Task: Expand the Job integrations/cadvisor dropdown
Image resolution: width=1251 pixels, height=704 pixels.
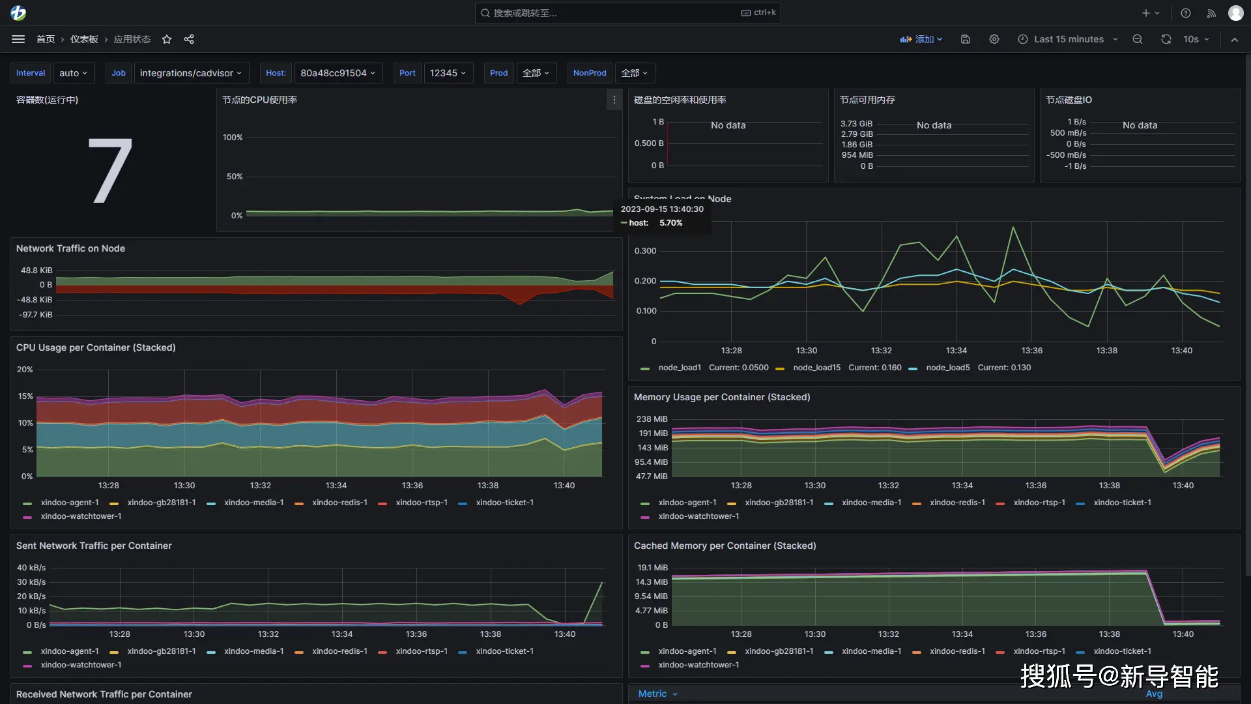Action: click(191, 73)
